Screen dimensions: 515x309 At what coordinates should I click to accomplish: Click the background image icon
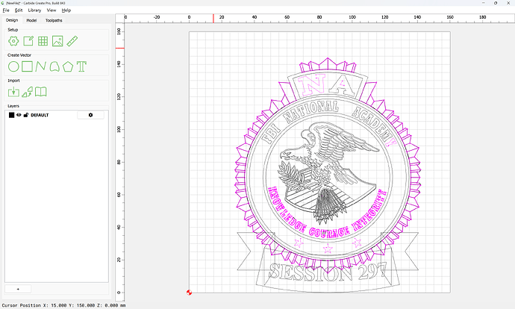tap(57, 41)
